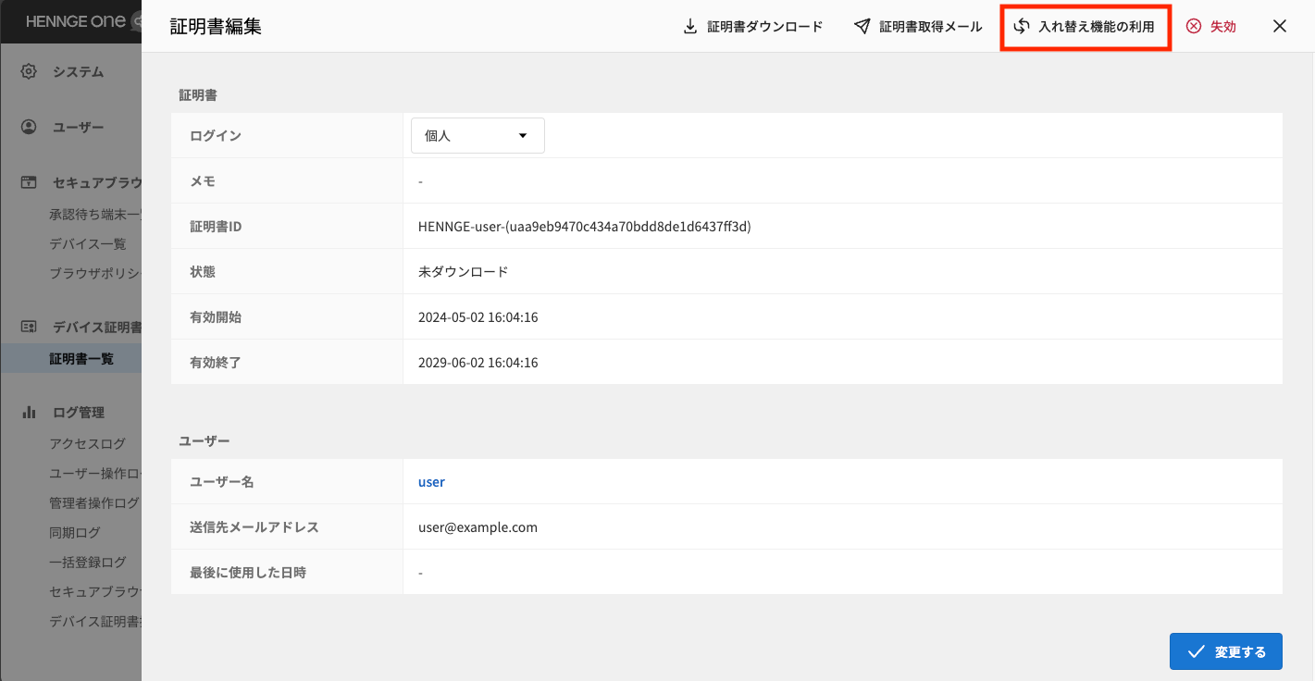The width and height of the screenshot is (1315, 681).
Task: Open ユーザー in the sidebar menu
Action: tap(78, 127)
